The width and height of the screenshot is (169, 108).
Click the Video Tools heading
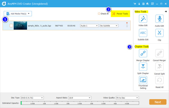[140, 12]
